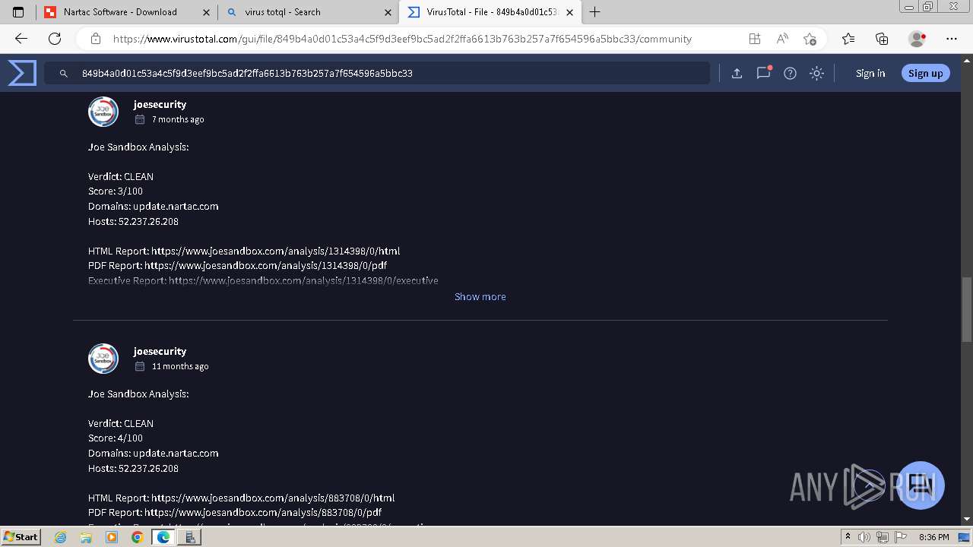Click the page vertical scrollbar thumb
This screenshot has width=973, height=547.
(967, 309)
